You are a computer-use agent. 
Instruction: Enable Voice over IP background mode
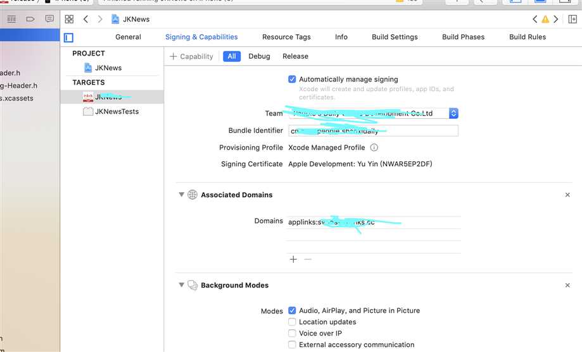coord(292,333)
